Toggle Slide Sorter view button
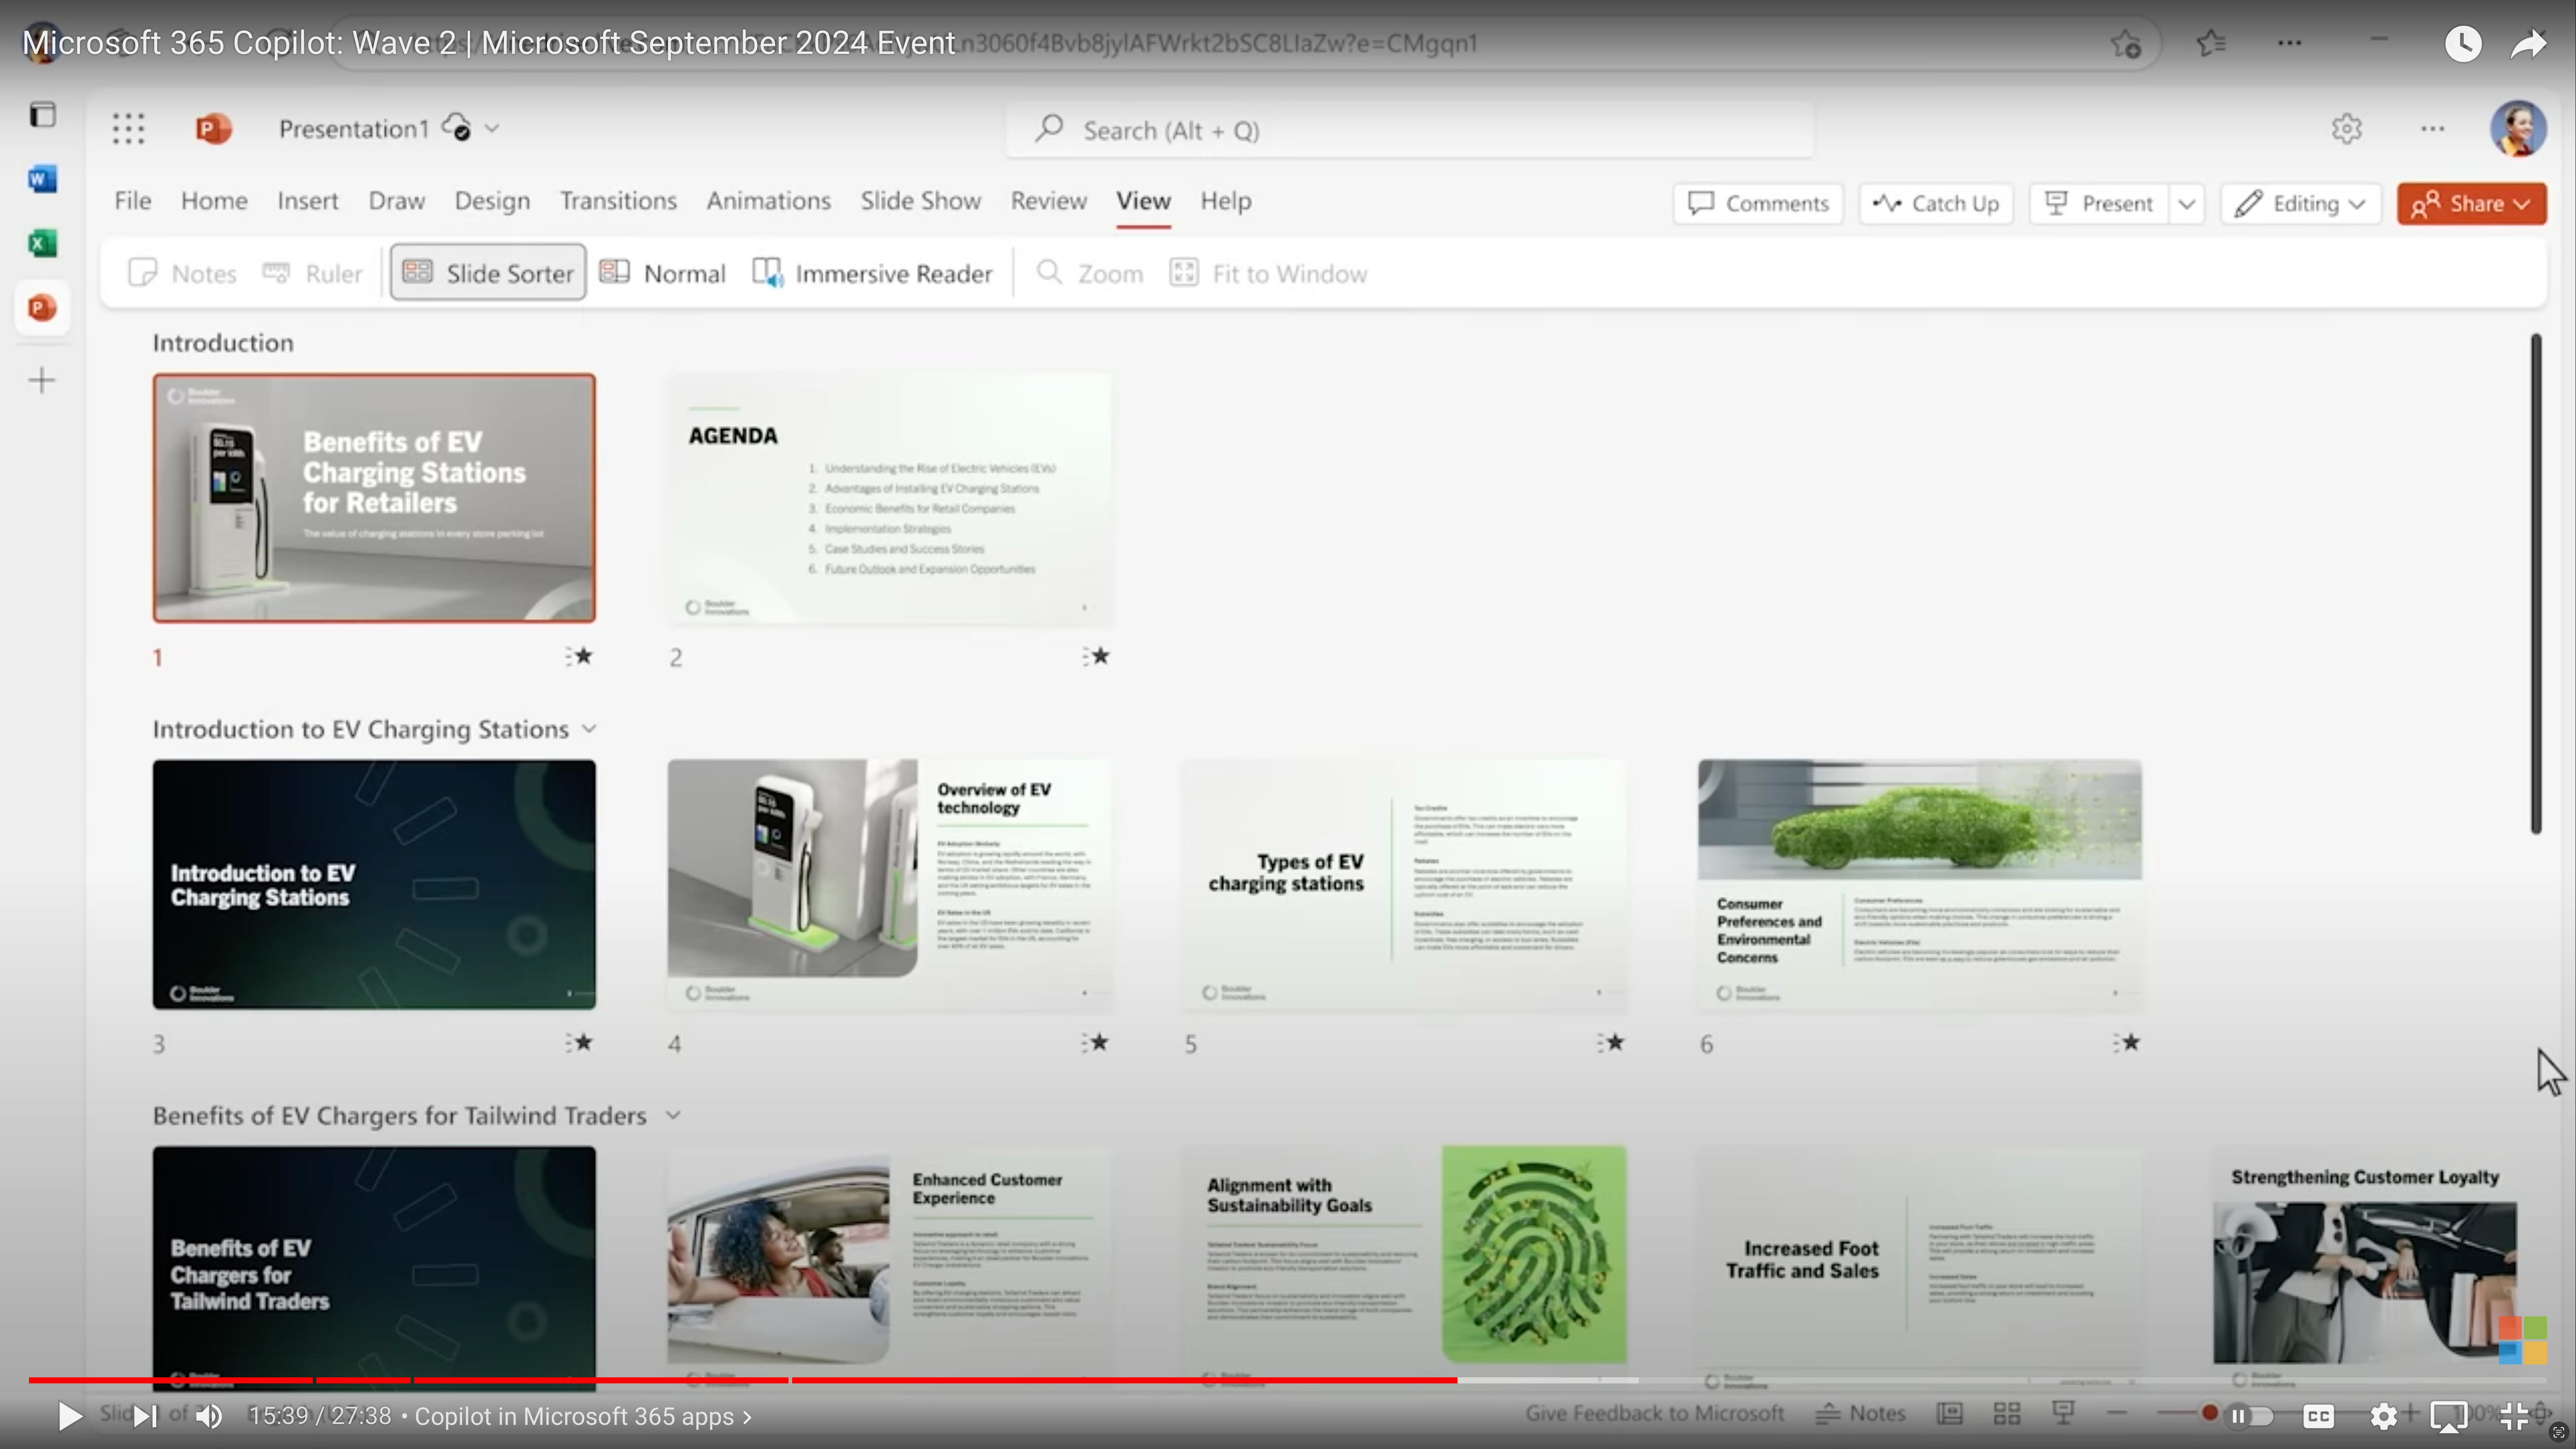The height and width of the screenshot is (1449, 2576). click(x=488, y=272)
